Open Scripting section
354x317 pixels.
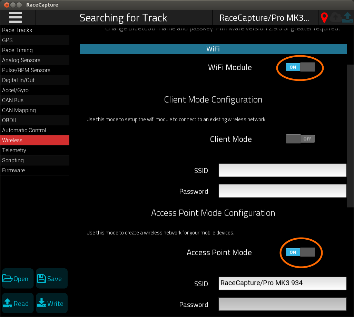tap(35, 161)
